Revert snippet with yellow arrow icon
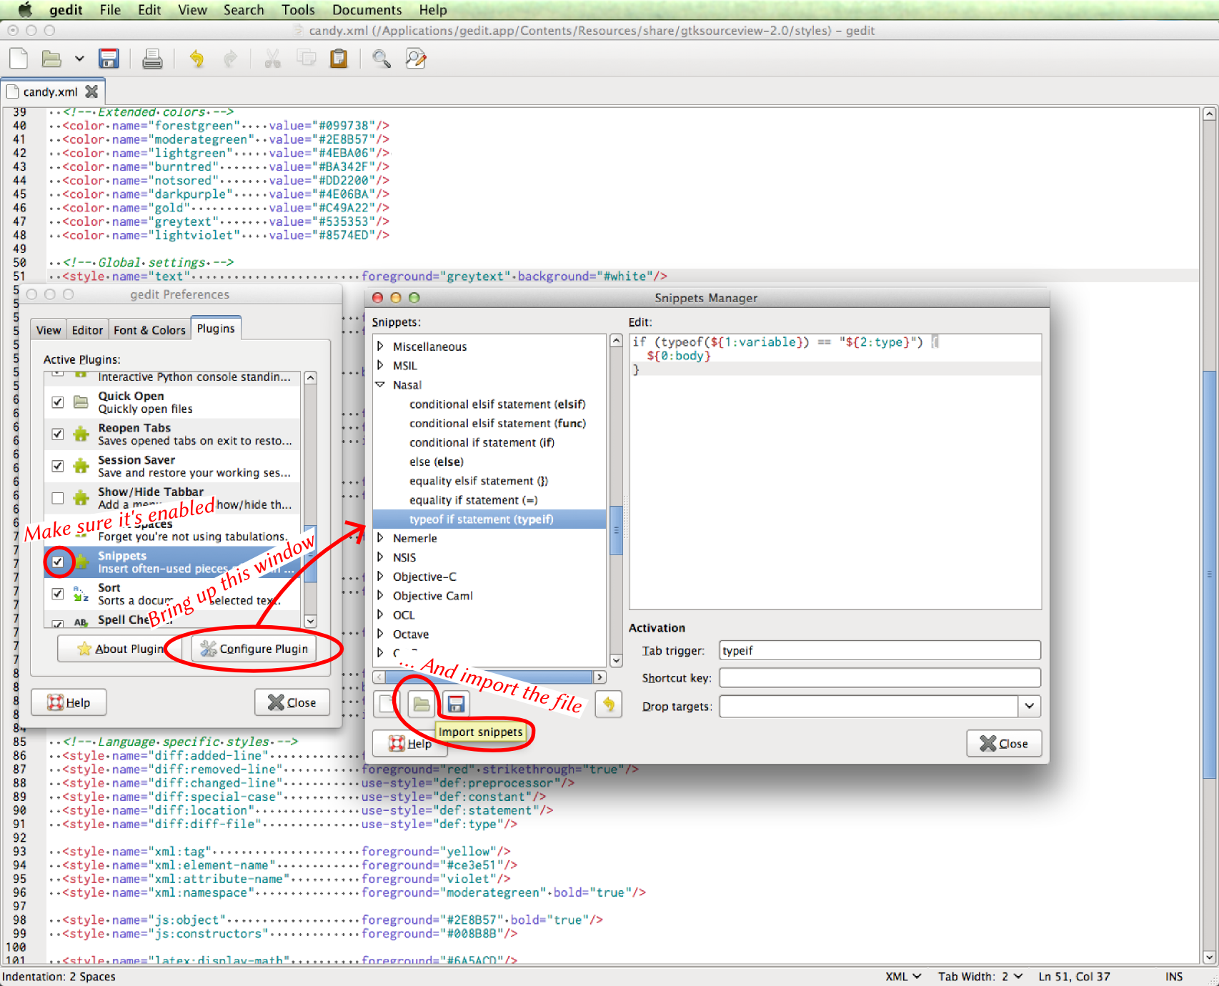This screenshot has height=986, width=1219. [x=608, y=704]
